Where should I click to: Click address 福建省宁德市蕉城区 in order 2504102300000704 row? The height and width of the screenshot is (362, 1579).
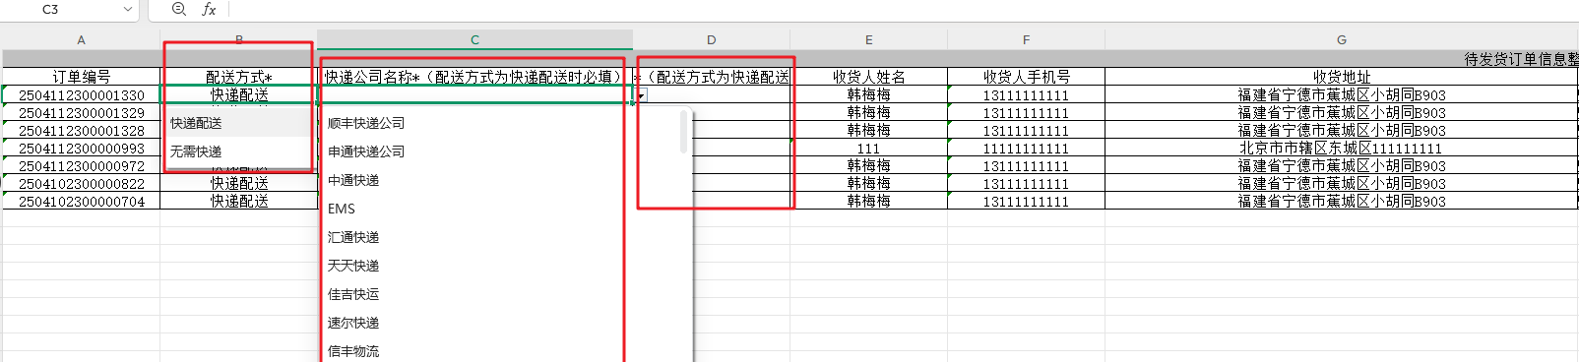coord(1341,202)
